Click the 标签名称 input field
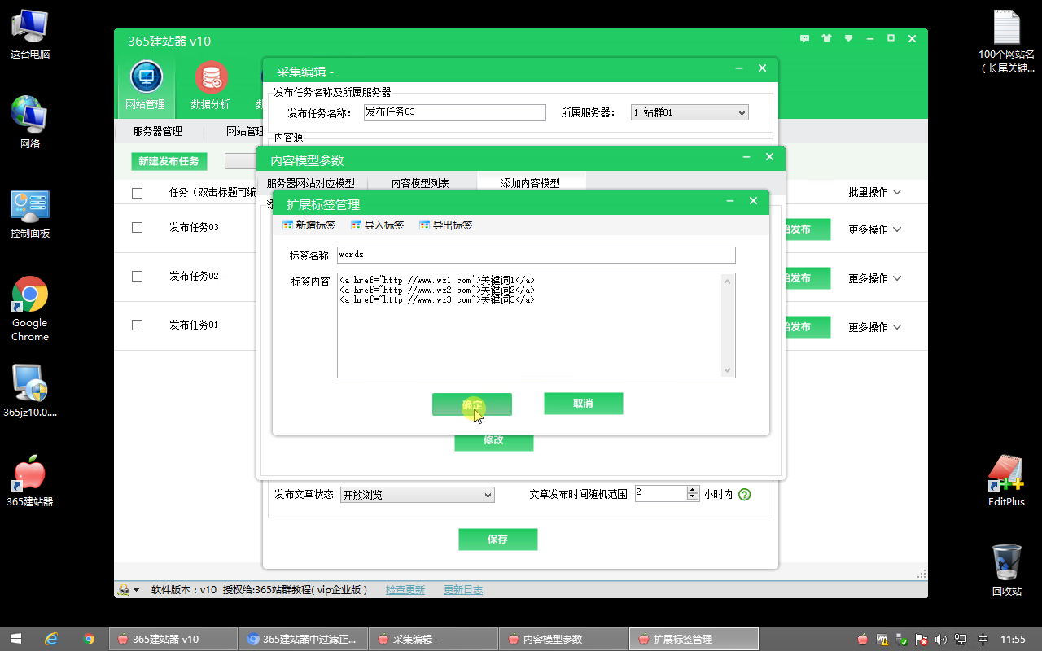This screenshot has height=651, width=1042. click(536, 255)
